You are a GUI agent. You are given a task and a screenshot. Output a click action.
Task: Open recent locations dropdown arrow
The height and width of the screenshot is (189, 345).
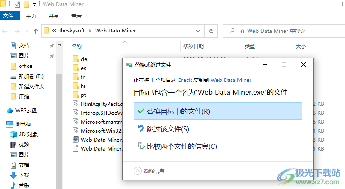[27, 31]
